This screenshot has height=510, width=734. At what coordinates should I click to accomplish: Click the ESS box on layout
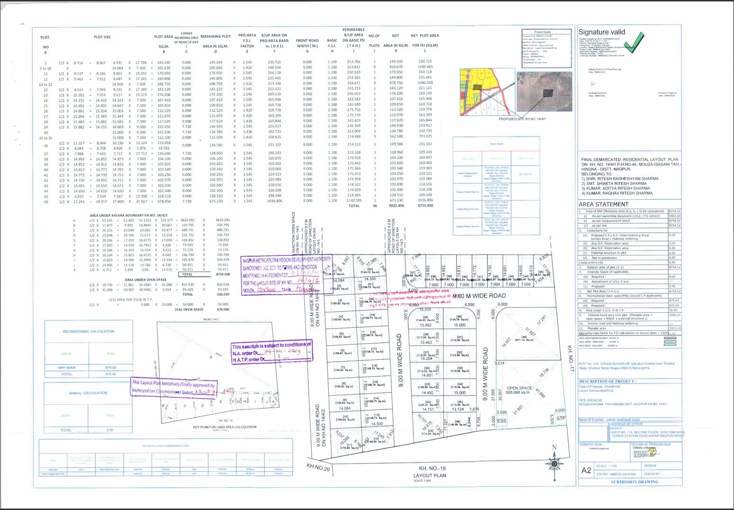point(501,420)
